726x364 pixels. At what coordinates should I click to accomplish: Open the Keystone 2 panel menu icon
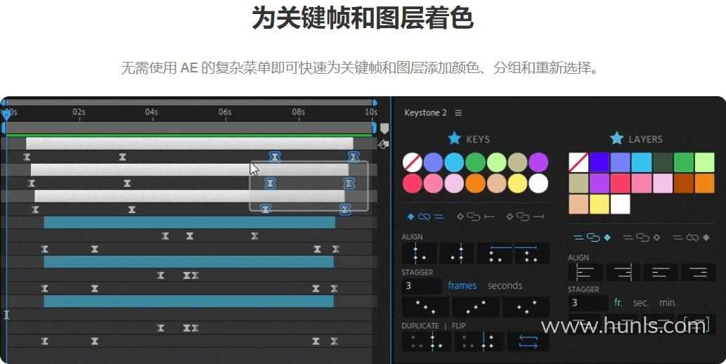[458, 113]
